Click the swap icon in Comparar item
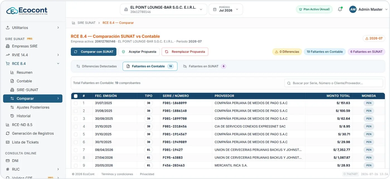The image size is (390, 179). pos(12,98)
